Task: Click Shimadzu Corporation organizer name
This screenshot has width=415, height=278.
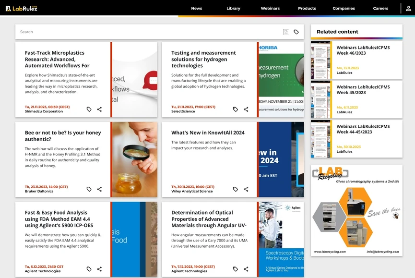Action: 44,111
